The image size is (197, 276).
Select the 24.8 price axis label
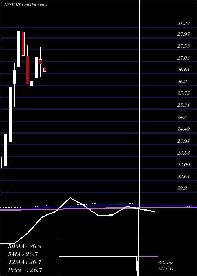click(x=182, y=117)
